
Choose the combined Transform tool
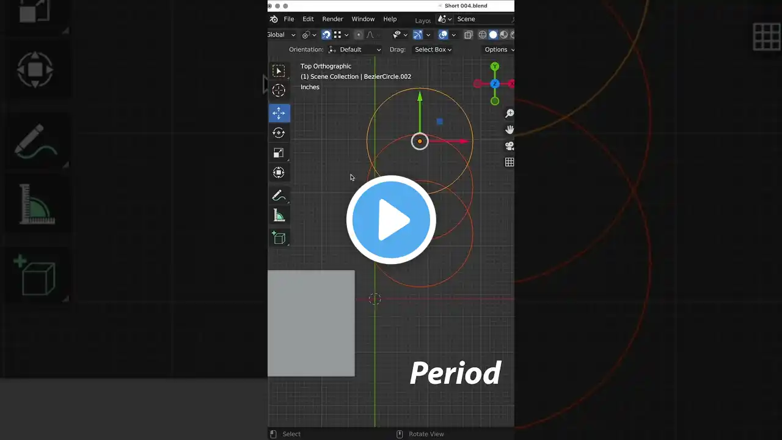click(279, 173)
